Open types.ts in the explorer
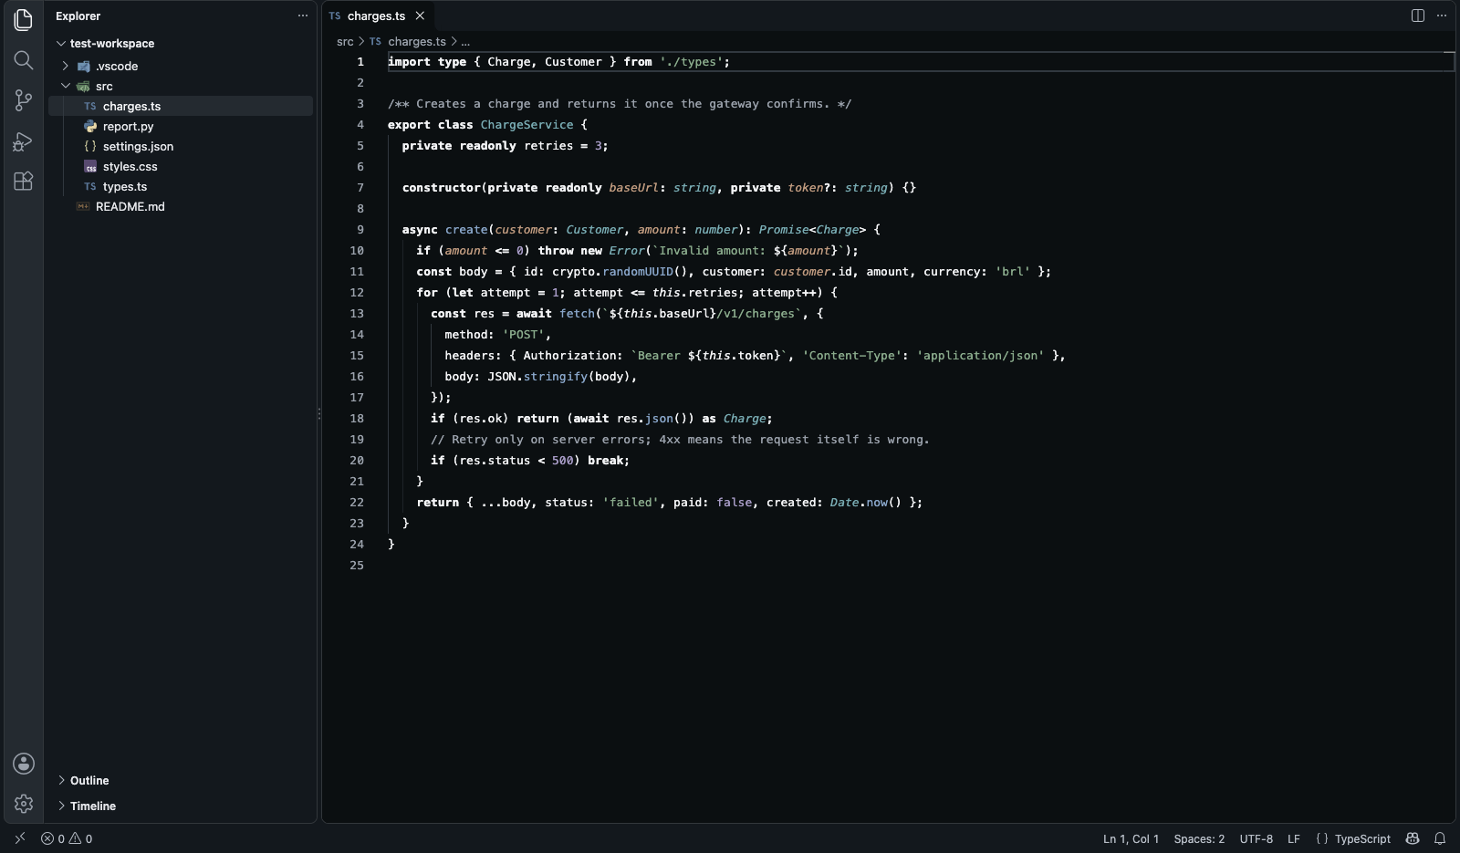 [x=181, y=186]
